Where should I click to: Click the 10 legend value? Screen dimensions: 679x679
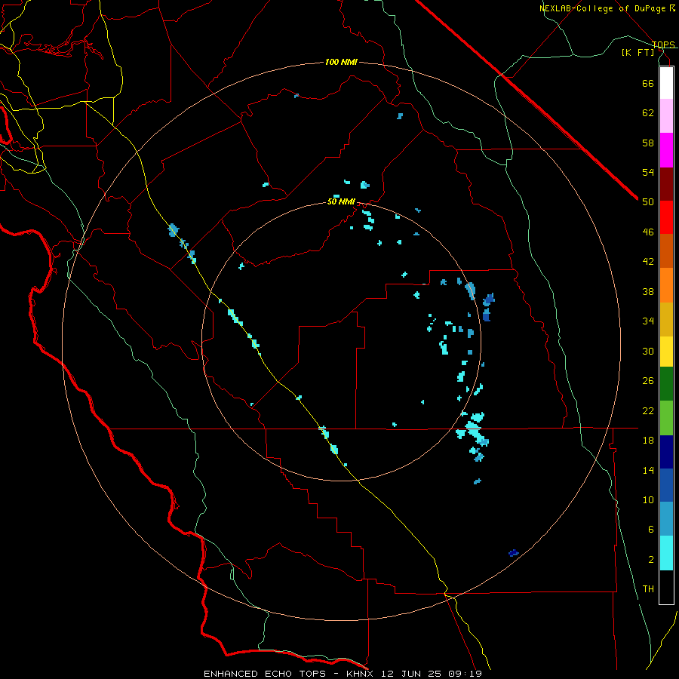coord(648,500)
